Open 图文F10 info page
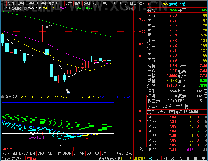This screenshot has width=208, height=161. (127, 158)
